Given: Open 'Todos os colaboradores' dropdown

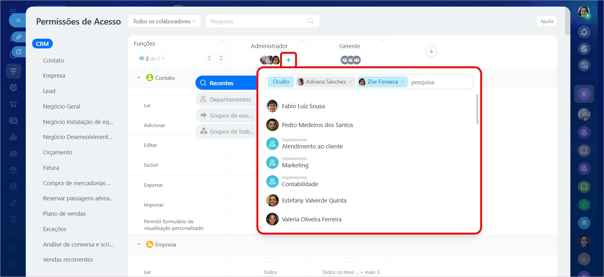Looking at the screenshot, I should pyautogui.click(x=164, y=21).
